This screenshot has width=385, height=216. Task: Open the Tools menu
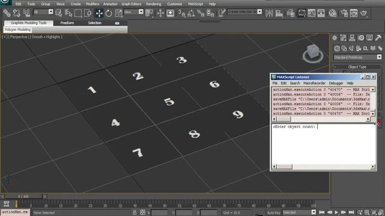31,4
